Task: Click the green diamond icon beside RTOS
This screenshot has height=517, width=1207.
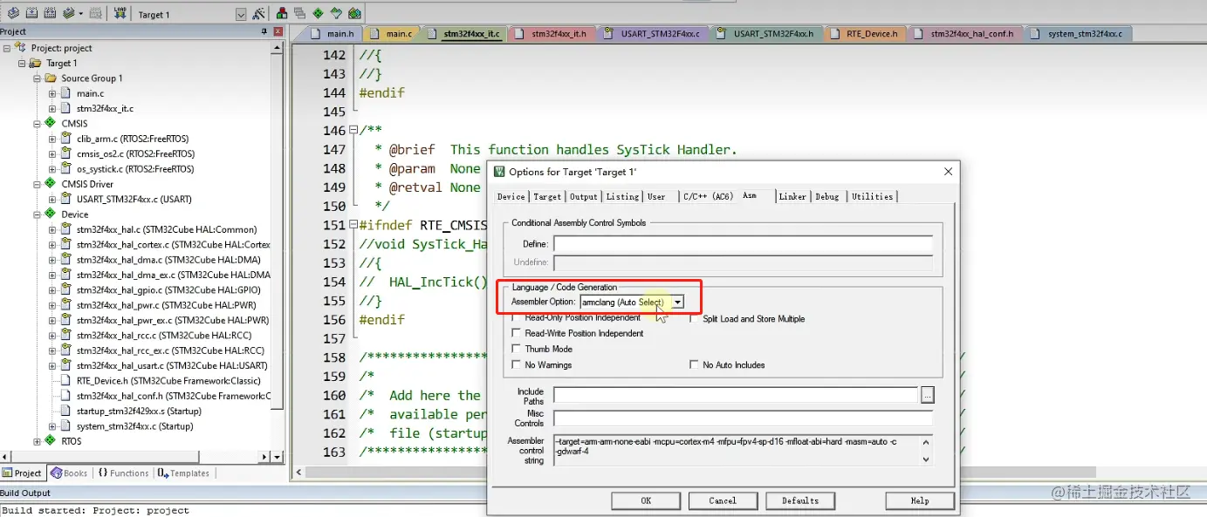Action: [51, 441]
